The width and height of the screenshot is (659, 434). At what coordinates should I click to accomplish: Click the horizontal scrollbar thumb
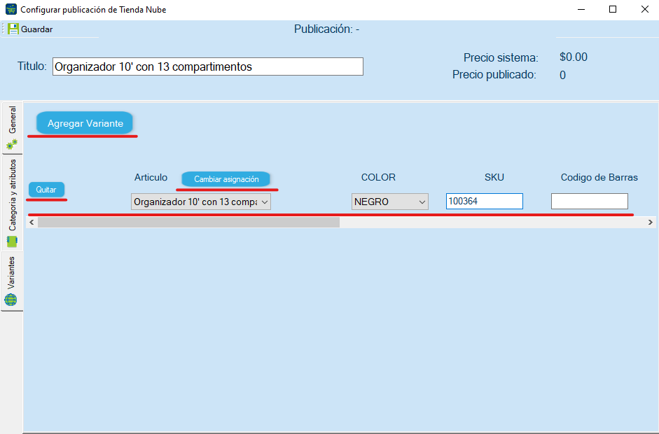coord(188,223)
